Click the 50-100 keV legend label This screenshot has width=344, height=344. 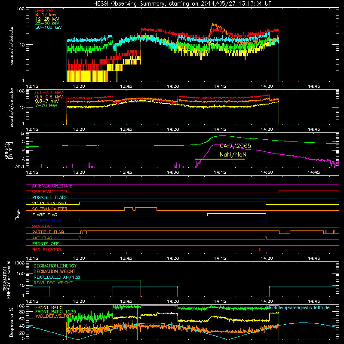pos(49,28)
